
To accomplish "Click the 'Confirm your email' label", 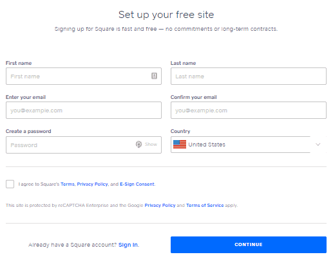I will tap(193, 97).
